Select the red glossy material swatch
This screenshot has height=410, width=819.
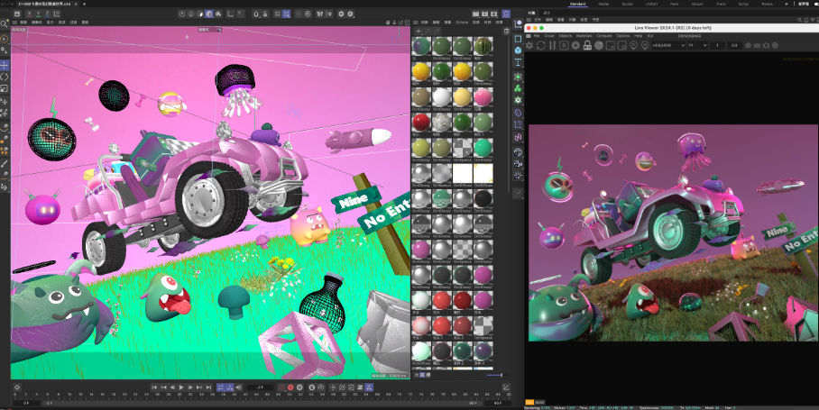(420, 121)
